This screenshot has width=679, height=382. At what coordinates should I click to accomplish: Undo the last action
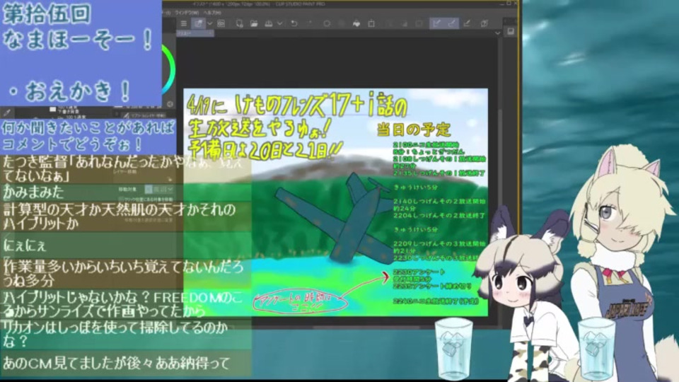click(x=294, y=23)
